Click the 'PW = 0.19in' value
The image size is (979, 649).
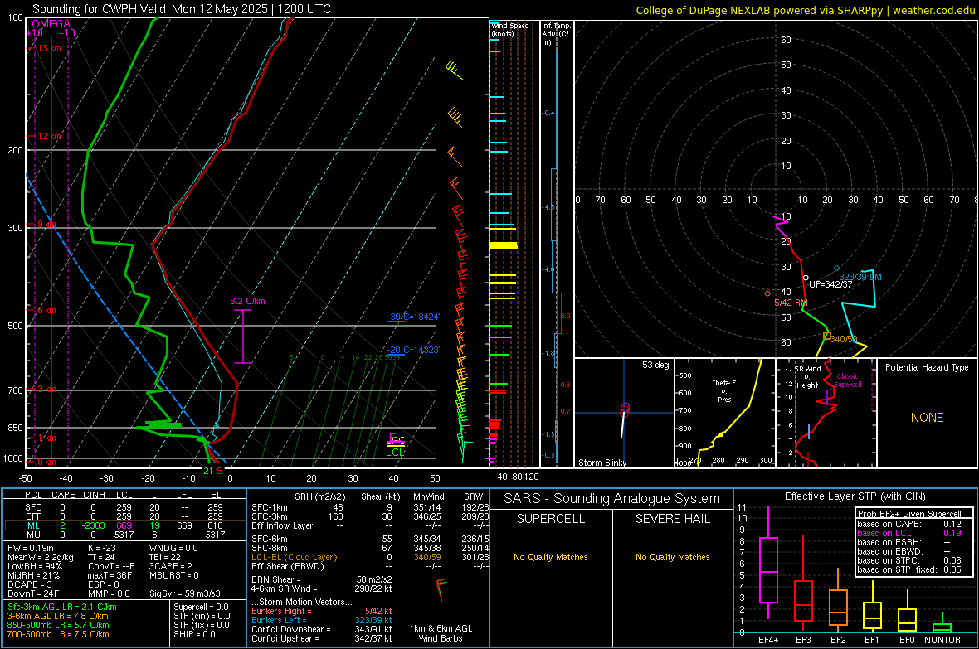point(31,548)
